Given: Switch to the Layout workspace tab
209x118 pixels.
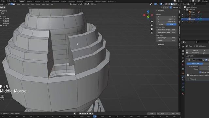Looking at the screenshot, I should point(22,1).
